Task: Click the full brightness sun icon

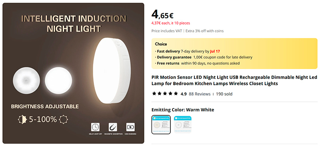Action: pos(63,119)
